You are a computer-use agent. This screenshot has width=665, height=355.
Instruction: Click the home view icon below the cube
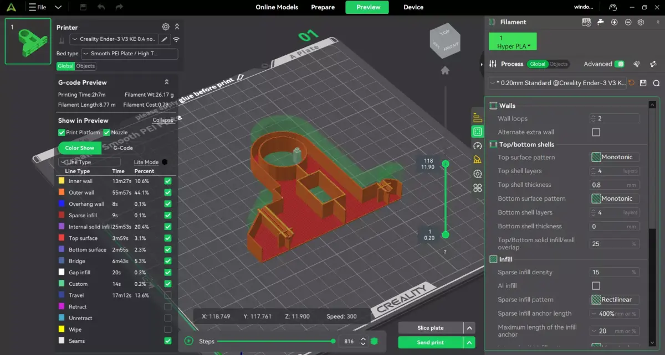tap(444, 71)
